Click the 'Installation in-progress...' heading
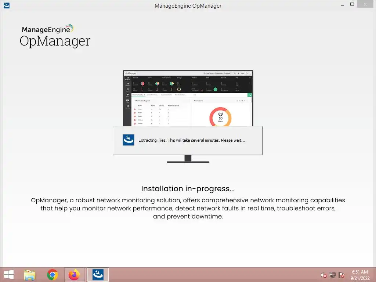The image size is (376, 282). pos(188,189)
